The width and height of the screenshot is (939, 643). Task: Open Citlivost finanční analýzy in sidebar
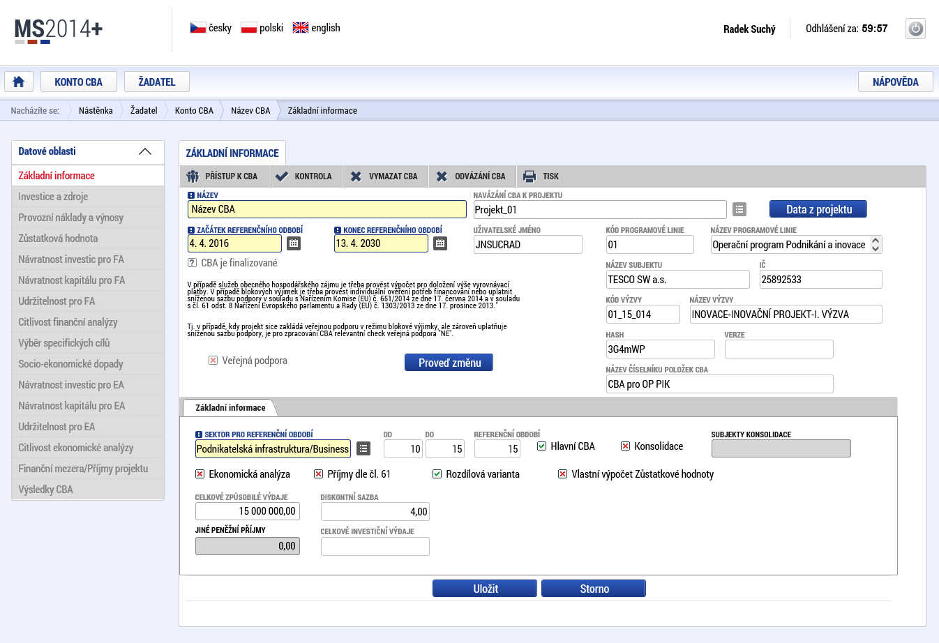[x=88, y=322]
